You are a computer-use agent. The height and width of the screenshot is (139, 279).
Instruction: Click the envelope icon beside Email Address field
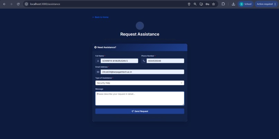98,72
